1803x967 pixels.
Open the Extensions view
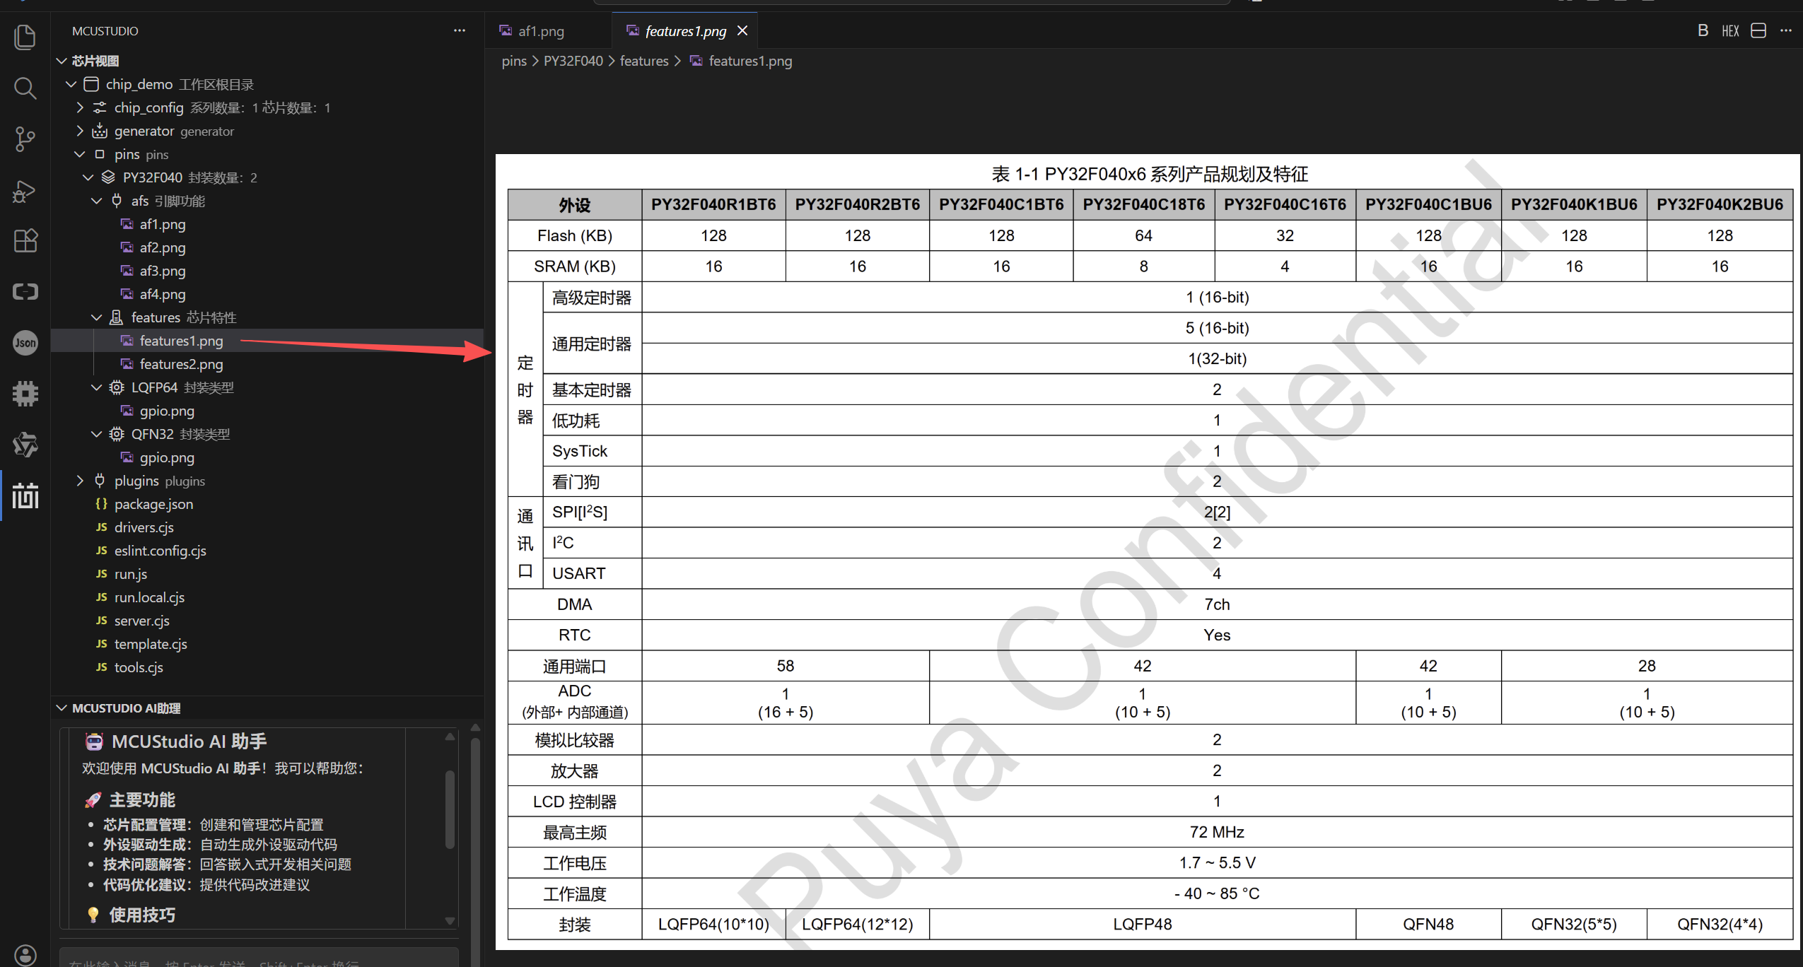[x=25, y=241]
